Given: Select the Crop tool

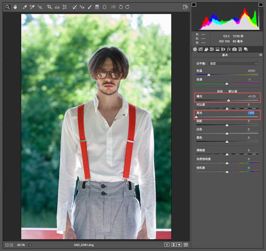Looking at the screenshot, I should (x=49, y=7).
